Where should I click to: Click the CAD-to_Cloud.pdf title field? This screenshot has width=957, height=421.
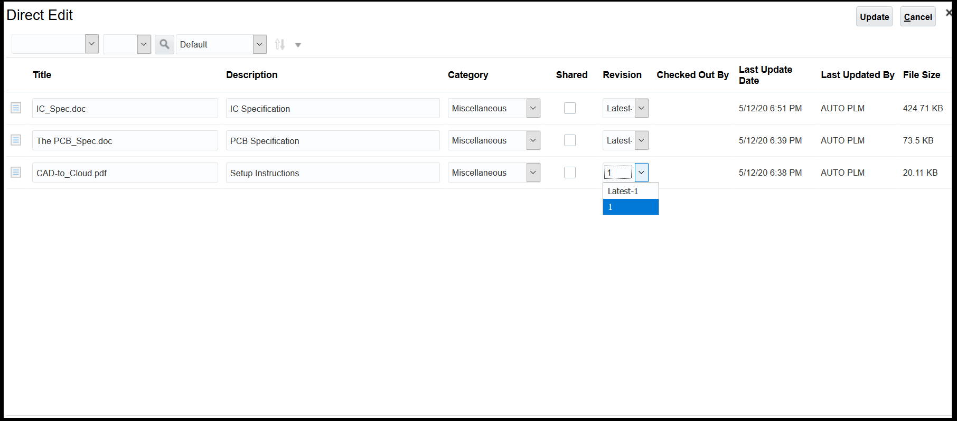click(x=125, y=173)
